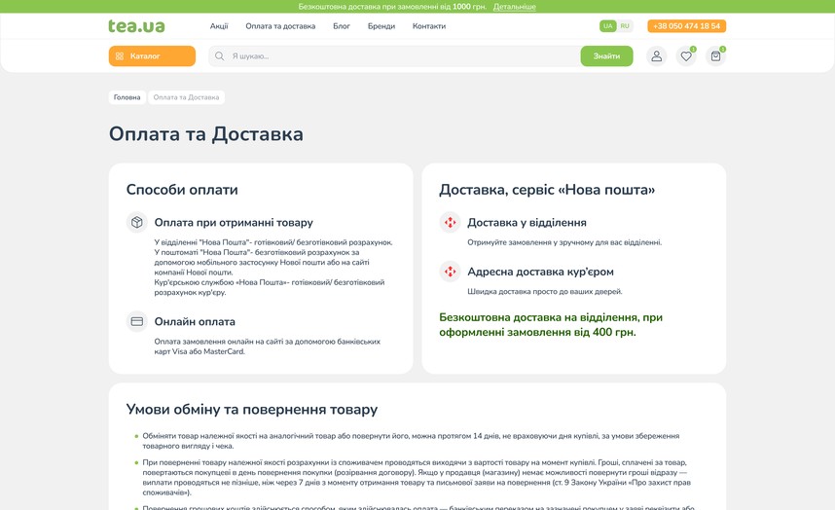Click the green Безкоштовна доставка на відділення text
Image resolution: width=835 pixels, height=510 pixels.
[x=551, y=325]
